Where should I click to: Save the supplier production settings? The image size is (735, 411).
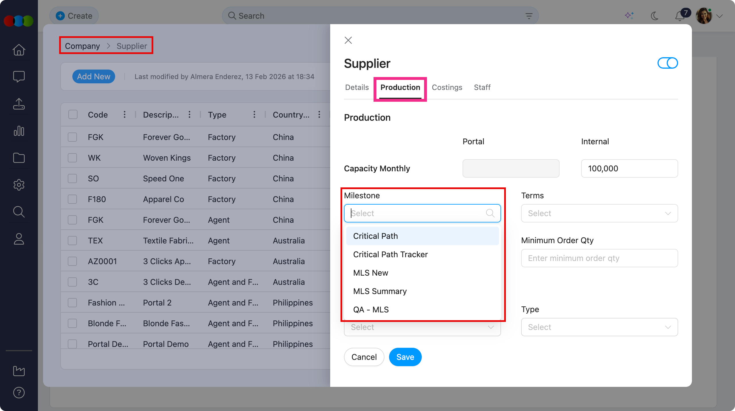pyautogui.click(x=405, y=357)
